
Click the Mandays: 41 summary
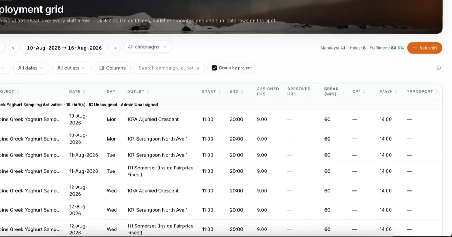click(x=333, y=48)
